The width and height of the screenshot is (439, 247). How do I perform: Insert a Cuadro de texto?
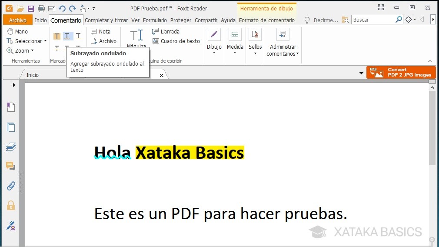tap(176, 41)
